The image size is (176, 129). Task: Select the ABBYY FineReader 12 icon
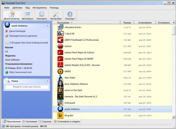tap(60, 40)
